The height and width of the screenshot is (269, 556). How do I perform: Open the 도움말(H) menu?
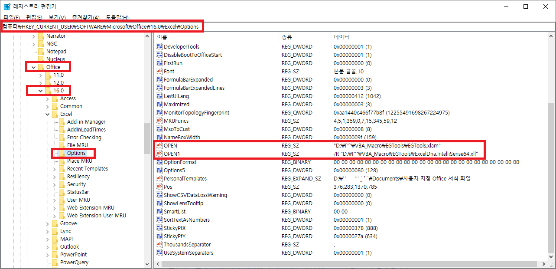click(117, 17)
